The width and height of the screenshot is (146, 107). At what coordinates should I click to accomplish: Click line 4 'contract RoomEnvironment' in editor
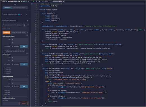click(x=49, y=10)
